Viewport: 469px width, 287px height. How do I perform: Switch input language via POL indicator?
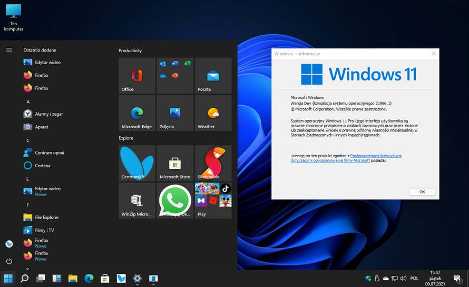(414, 279)
